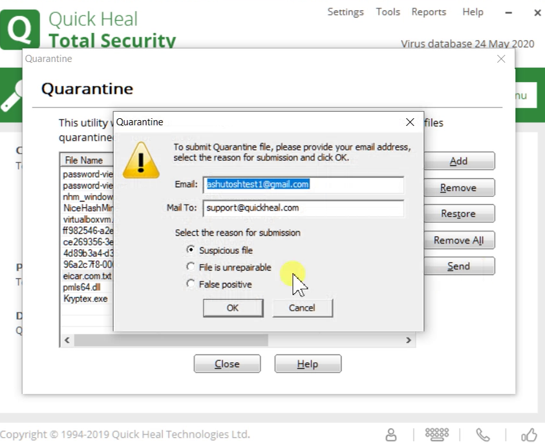Select the eicar.com.txt file row
545x443 pixels.
pyautogui.click(x=87, y=276)
